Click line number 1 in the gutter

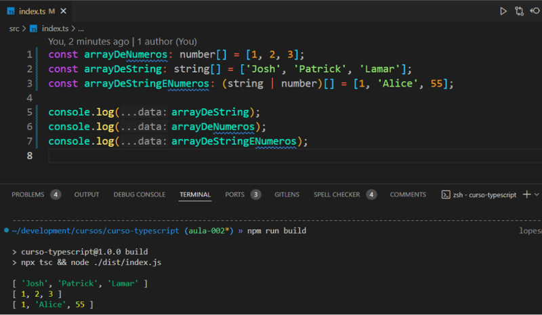pyautogui.click(x=29, y=55)
